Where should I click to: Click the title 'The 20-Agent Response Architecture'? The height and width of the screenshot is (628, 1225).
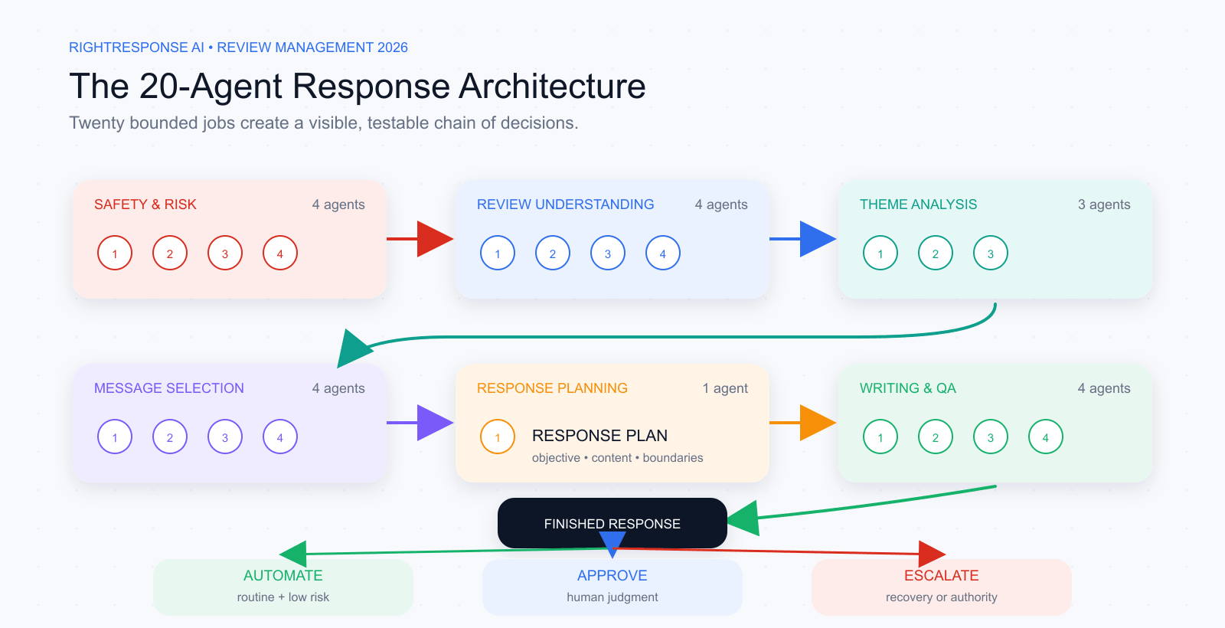pos(358,86)
